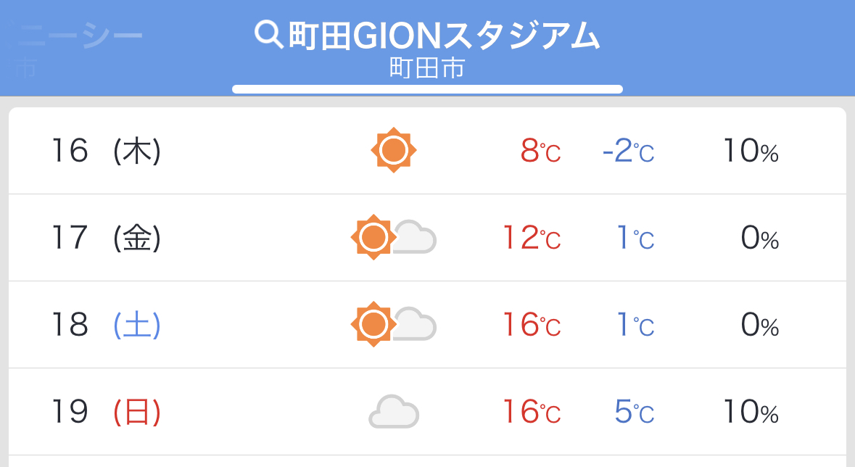The height and width of the screenshot is (467, 855).
Task: Switch to the previous faded location tab
Action: click(76, 48)
